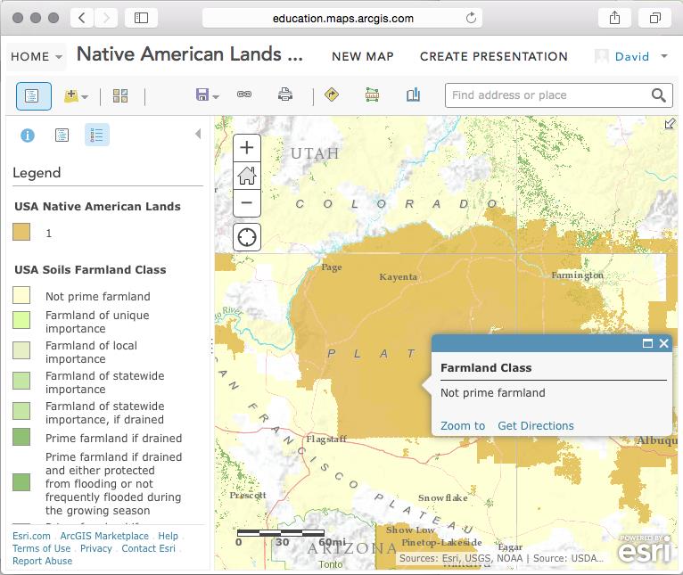This screenshot has height=575, width=683.
Task: Open the Esri.com link
Action: click(31, 536)
